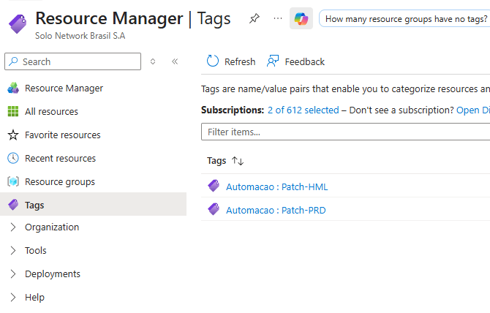Expand the Help section
The width and height of the screenshot is (490, 313).
pyautogui.click(x=34, y=298)
